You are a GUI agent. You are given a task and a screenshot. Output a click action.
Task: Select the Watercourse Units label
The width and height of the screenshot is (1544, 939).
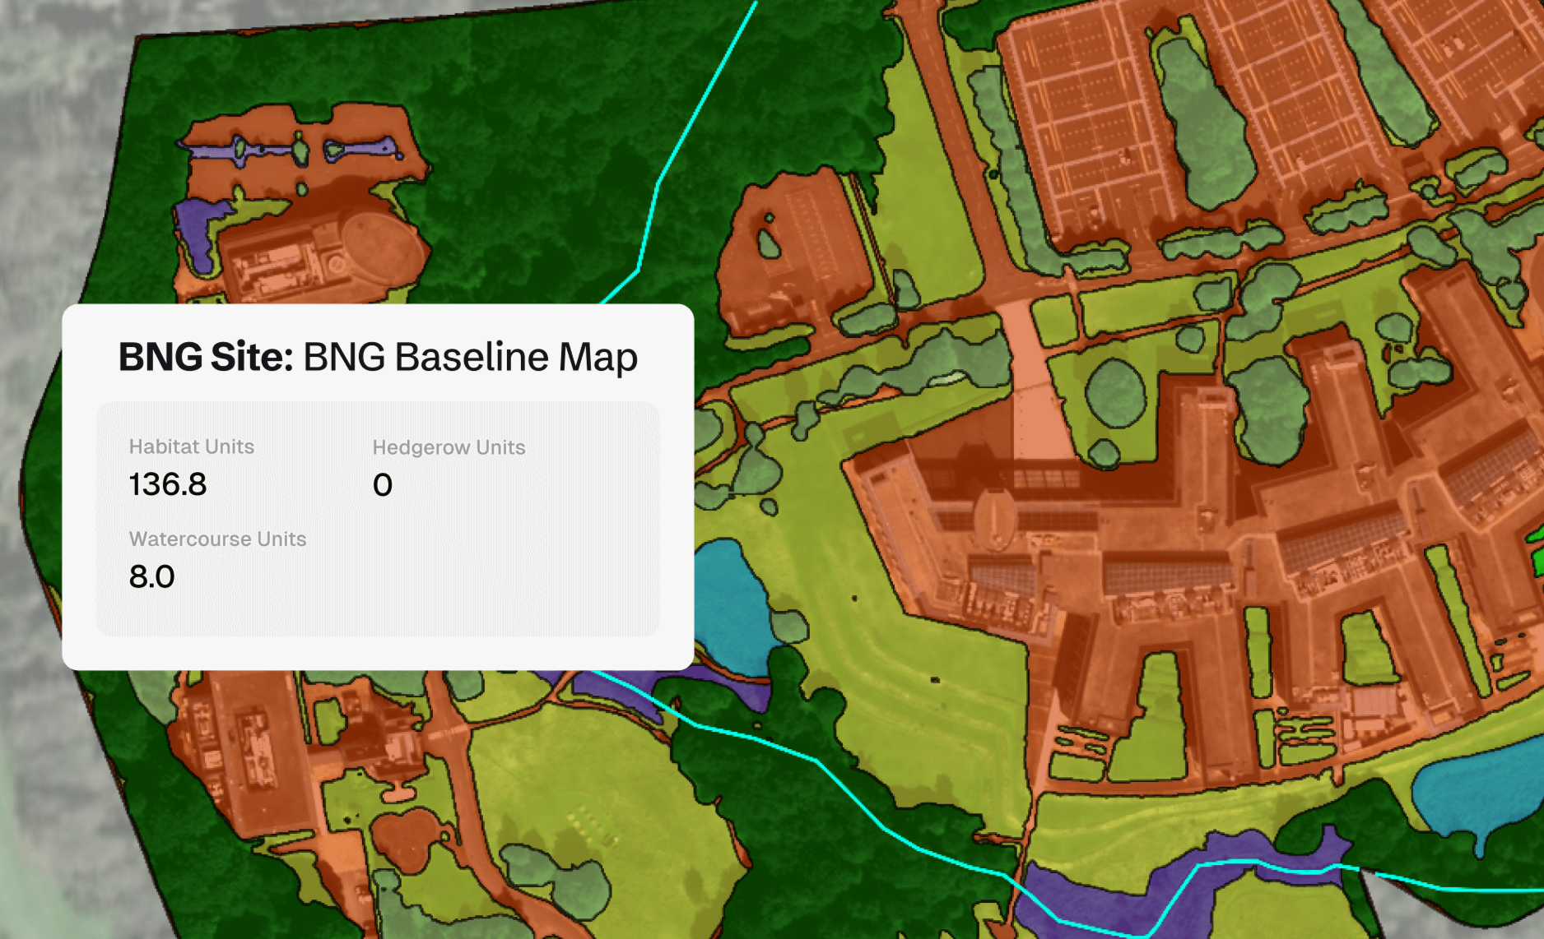(217, 539)
